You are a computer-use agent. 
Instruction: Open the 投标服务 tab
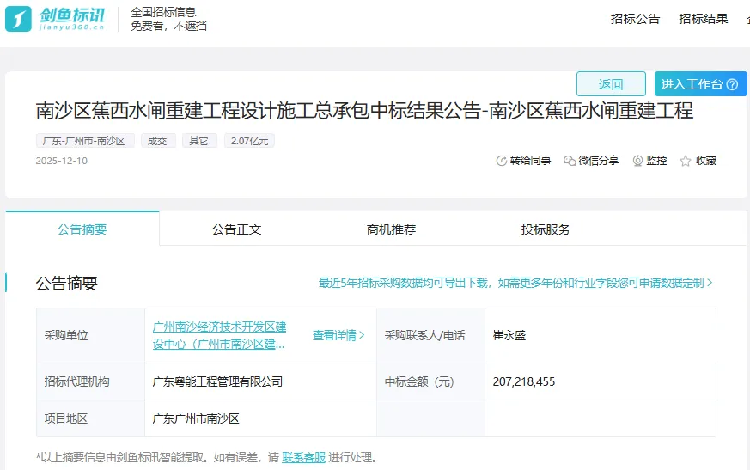pos(546,229)
